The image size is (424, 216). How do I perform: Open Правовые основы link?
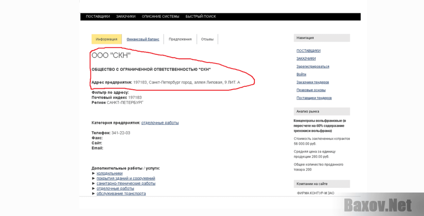pyautogui.click(x=311, y=90)
